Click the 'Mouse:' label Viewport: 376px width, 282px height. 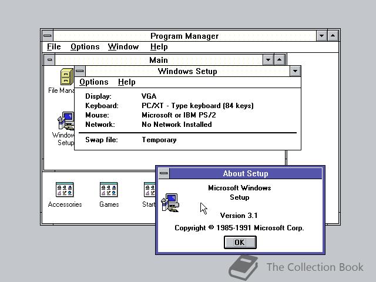tap(97, 115)
